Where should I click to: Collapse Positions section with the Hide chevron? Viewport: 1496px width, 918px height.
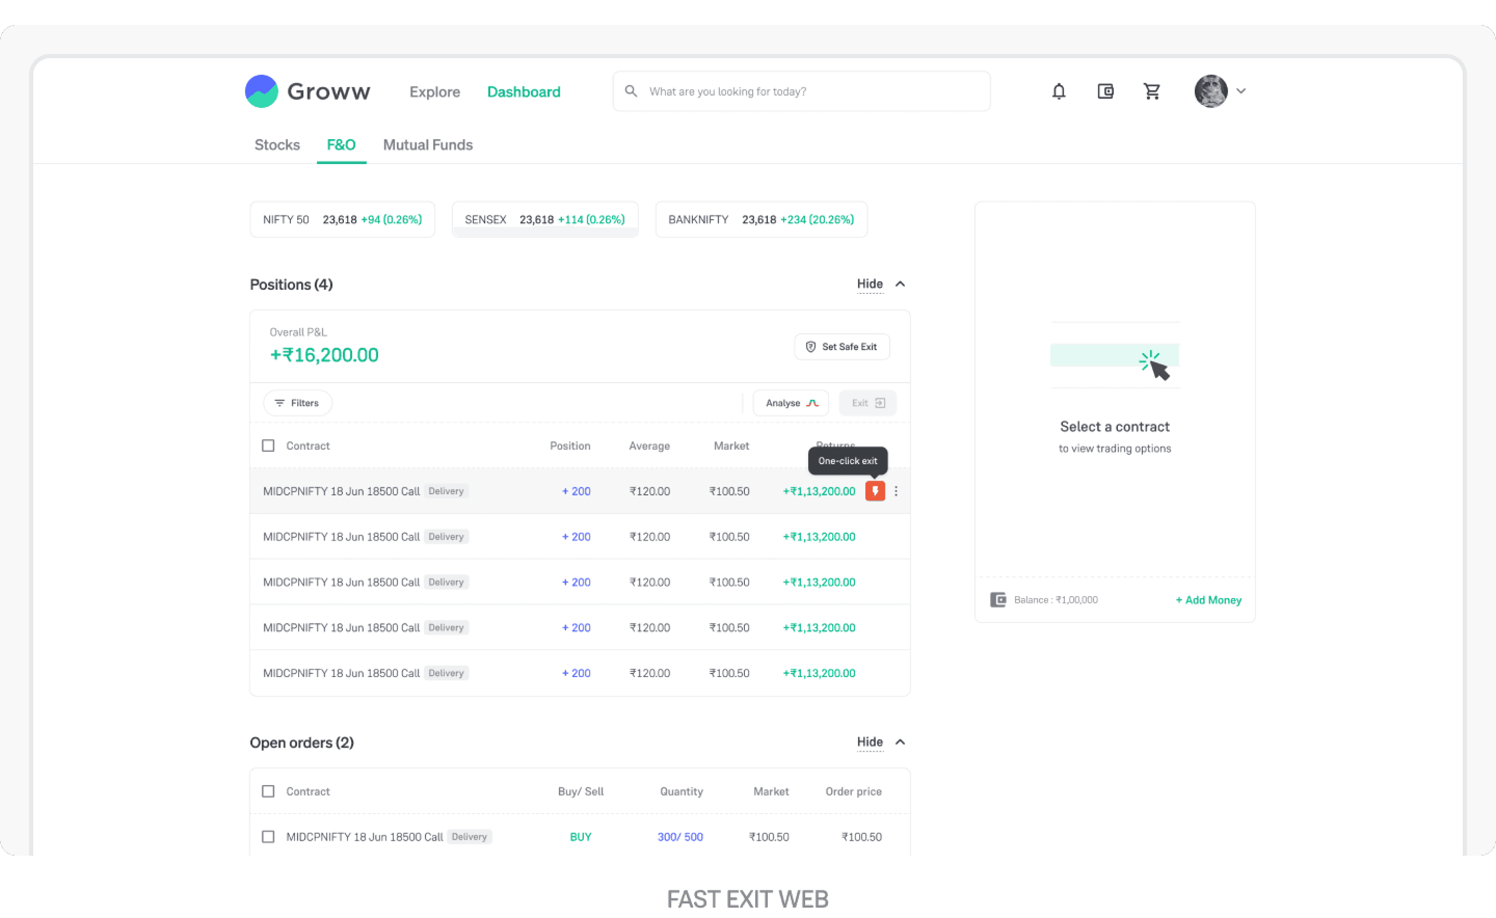click(x=900, y=283)
